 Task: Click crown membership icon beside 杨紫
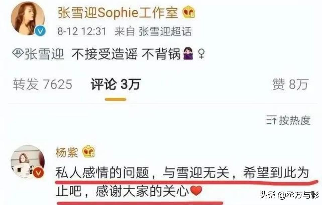tap(88, 151)
